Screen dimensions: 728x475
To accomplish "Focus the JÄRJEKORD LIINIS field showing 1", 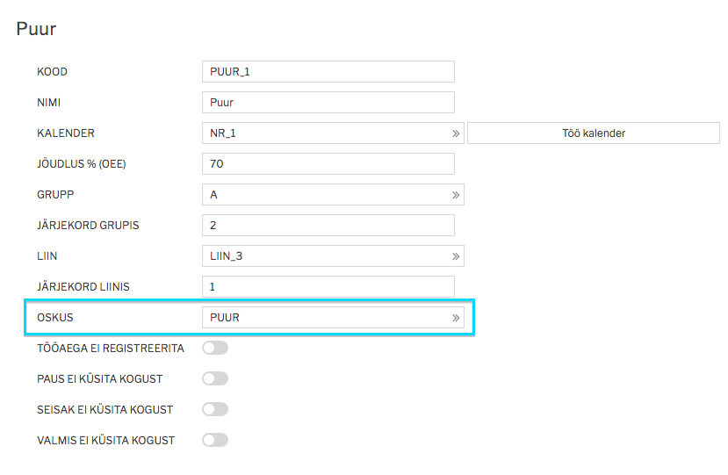I will [328, 287].
